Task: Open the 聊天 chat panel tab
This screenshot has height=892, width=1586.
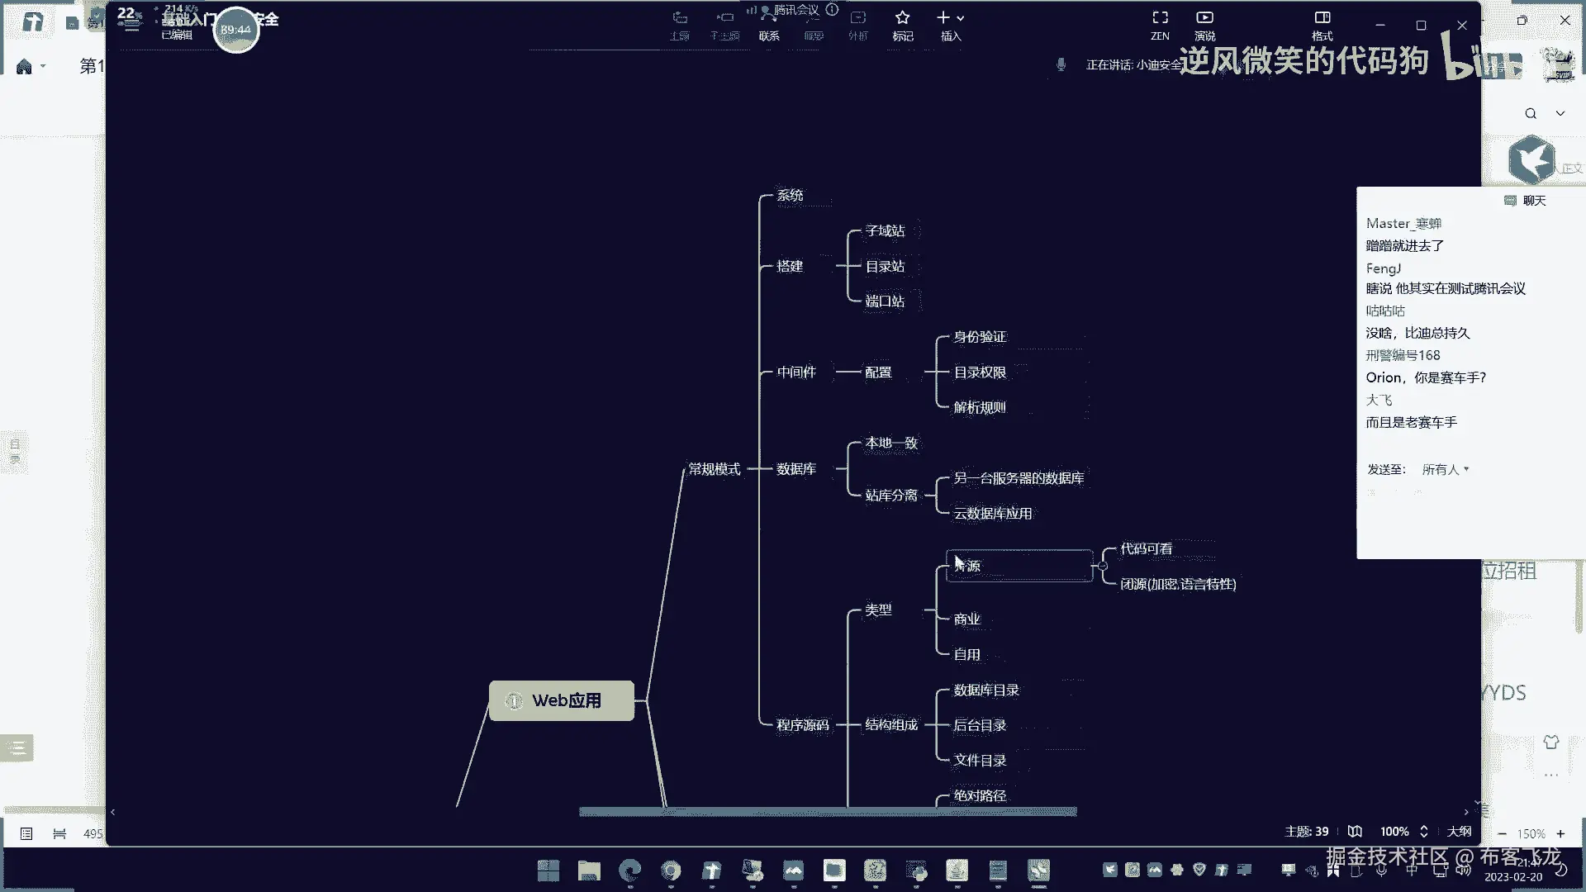Action: click(1527, 201)
